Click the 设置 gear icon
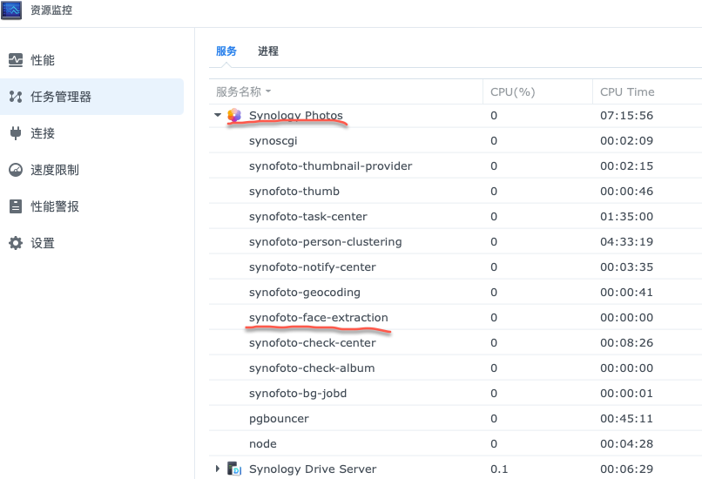This screenshot has height=479, width=702. [16, 243]
